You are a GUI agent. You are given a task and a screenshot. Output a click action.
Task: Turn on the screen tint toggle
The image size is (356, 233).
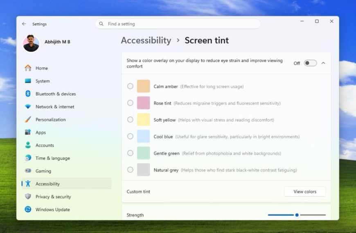coord(310,63)
